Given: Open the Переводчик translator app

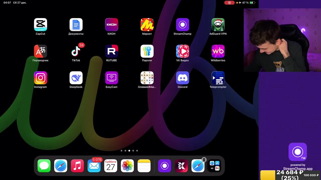Looking at the screenshot, I should click(40, 51).
